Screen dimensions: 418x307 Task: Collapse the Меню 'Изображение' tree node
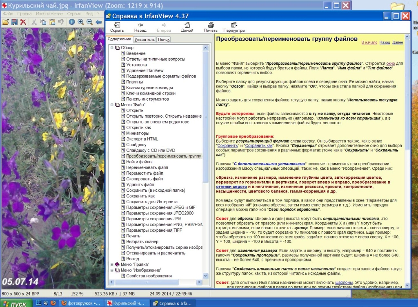point(112,270)
